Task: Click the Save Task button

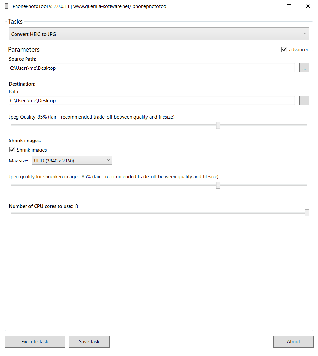Action: tap(89, 341)
